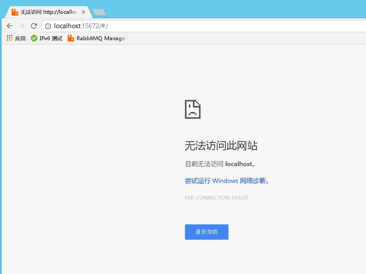Open the RabbitMQ Manager bookmark label
The width and height of the screenshot is (366, 274).
tap(101, 38)
